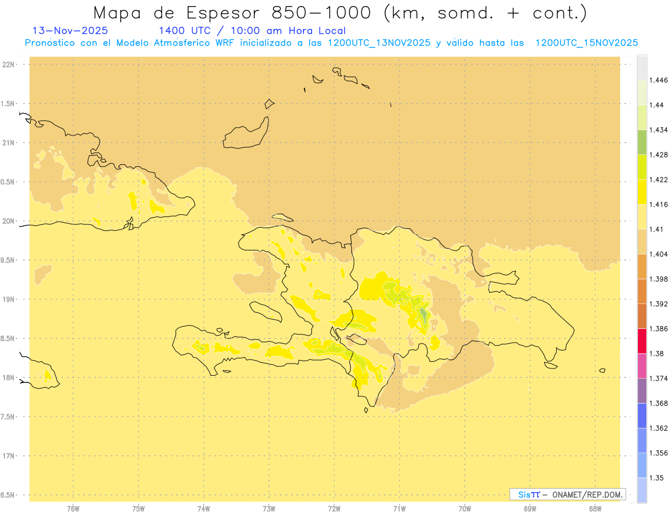Click the truncated latitude label "6.5N"
Viewport: 668px width, 516px height.
tap(8, 495)
